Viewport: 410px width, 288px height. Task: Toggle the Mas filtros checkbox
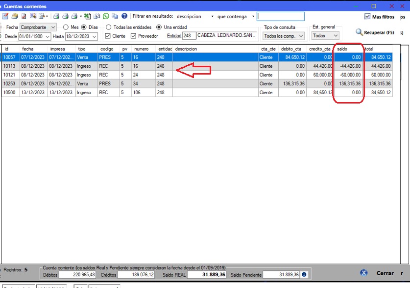[x=367, y=17]
